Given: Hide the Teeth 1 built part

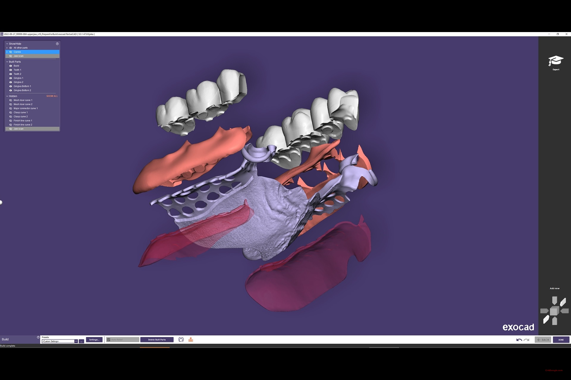Looking at the screenshot, I should [11, 70].
